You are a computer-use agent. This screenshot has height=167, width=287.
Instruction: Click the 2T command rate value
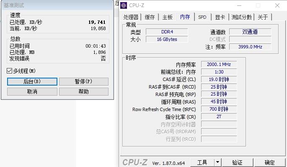pos(219,116)
